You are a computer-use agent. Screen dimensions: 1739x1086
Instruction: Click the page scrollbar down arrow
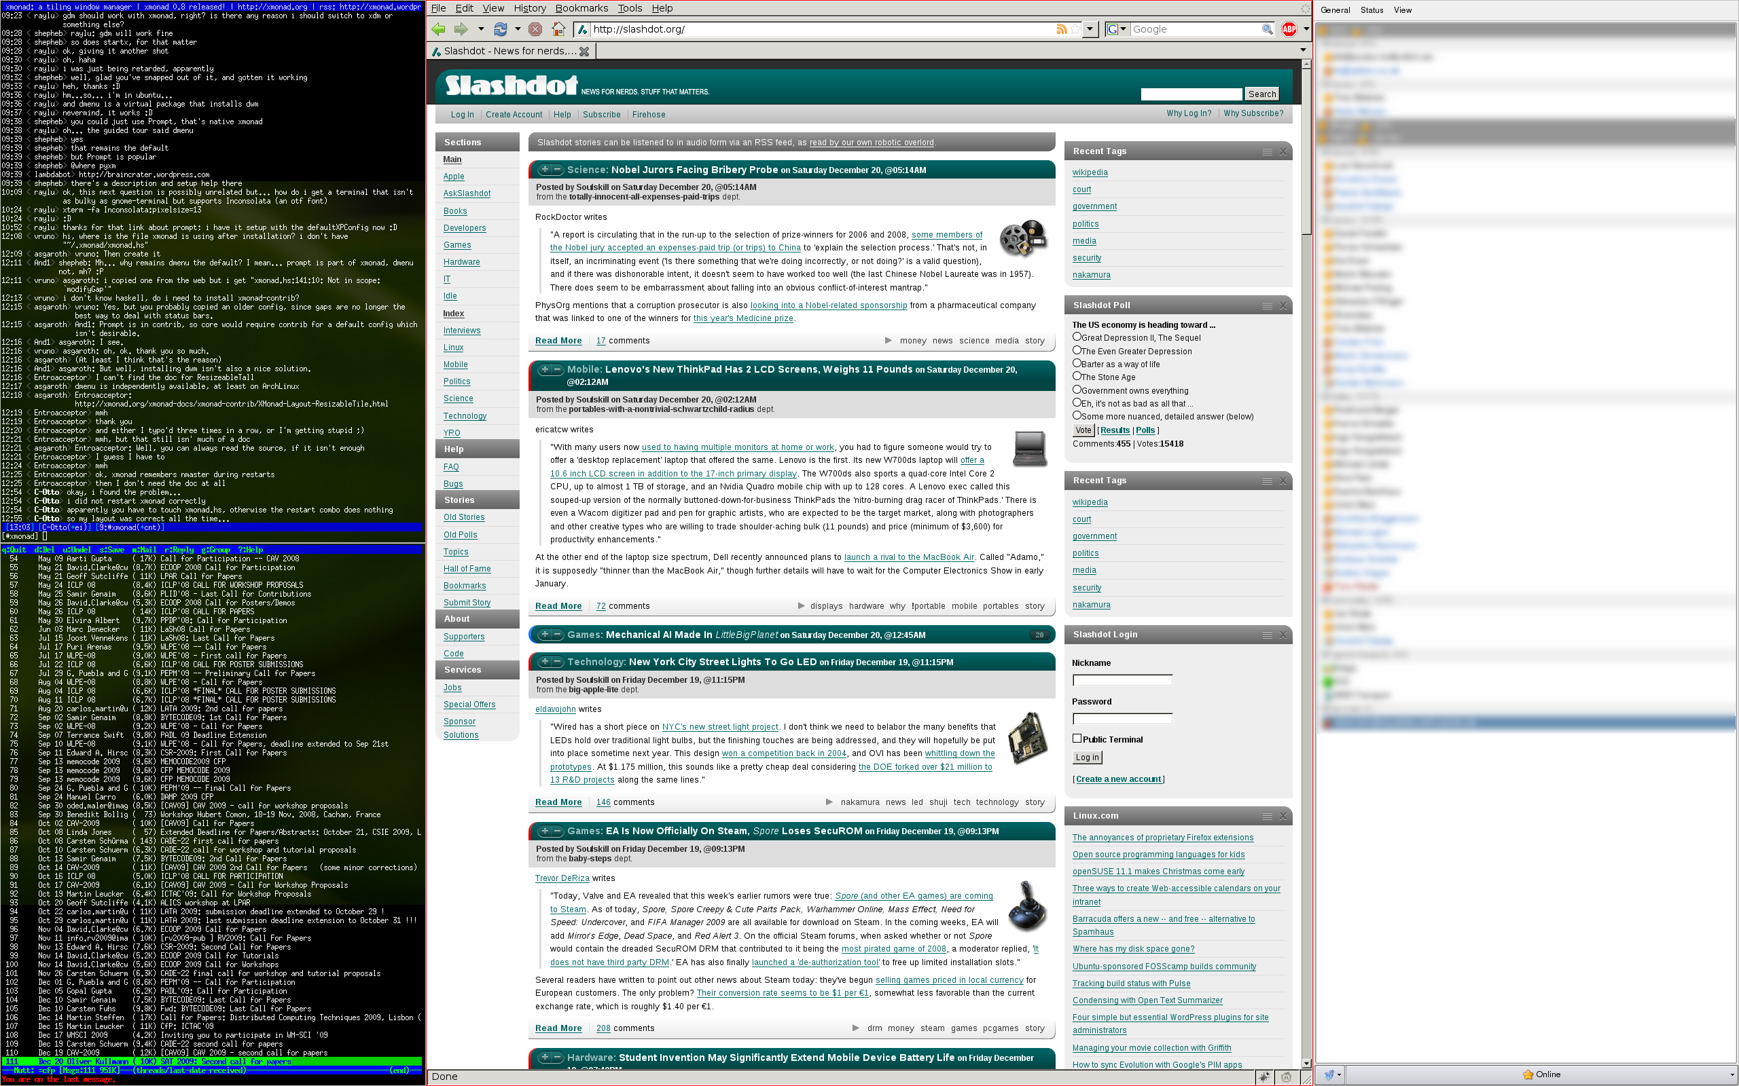(x=1306, y=1063)
